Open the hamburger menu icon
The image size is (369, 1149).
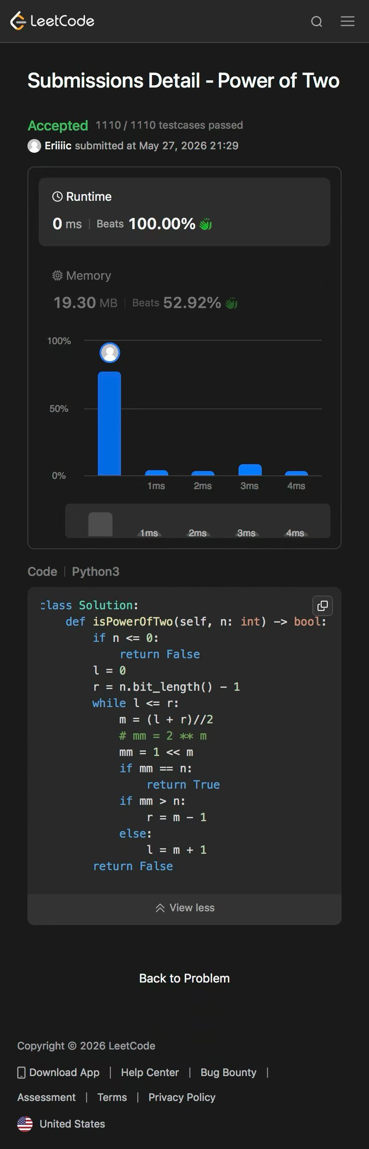347,21
